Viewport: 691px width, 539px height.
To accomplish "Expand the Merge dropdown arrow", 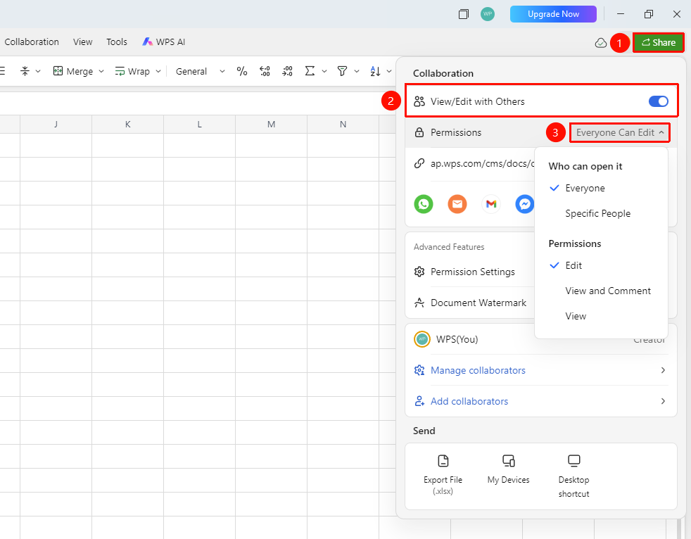I will point(101,71).
